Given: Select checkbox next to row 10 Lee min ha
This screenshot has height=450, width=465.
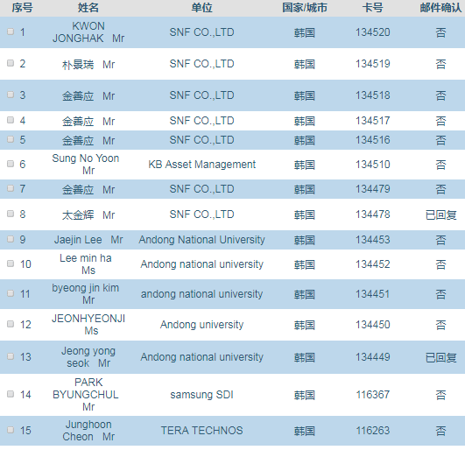Looking at the screenshot, I should [x=11, y=264].
